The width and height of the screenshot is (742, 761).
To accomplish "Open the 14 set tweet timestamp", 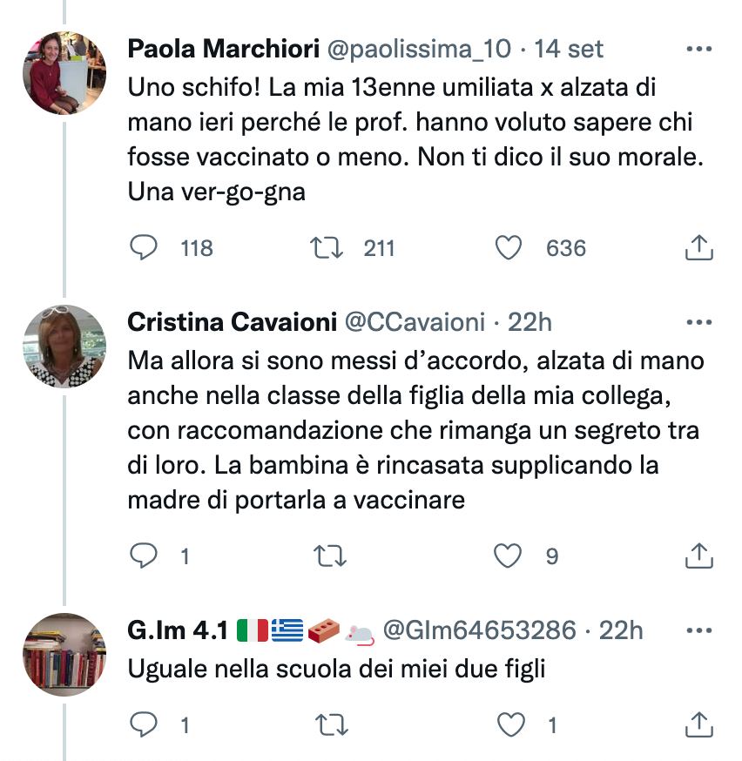I will click(569, 49).
